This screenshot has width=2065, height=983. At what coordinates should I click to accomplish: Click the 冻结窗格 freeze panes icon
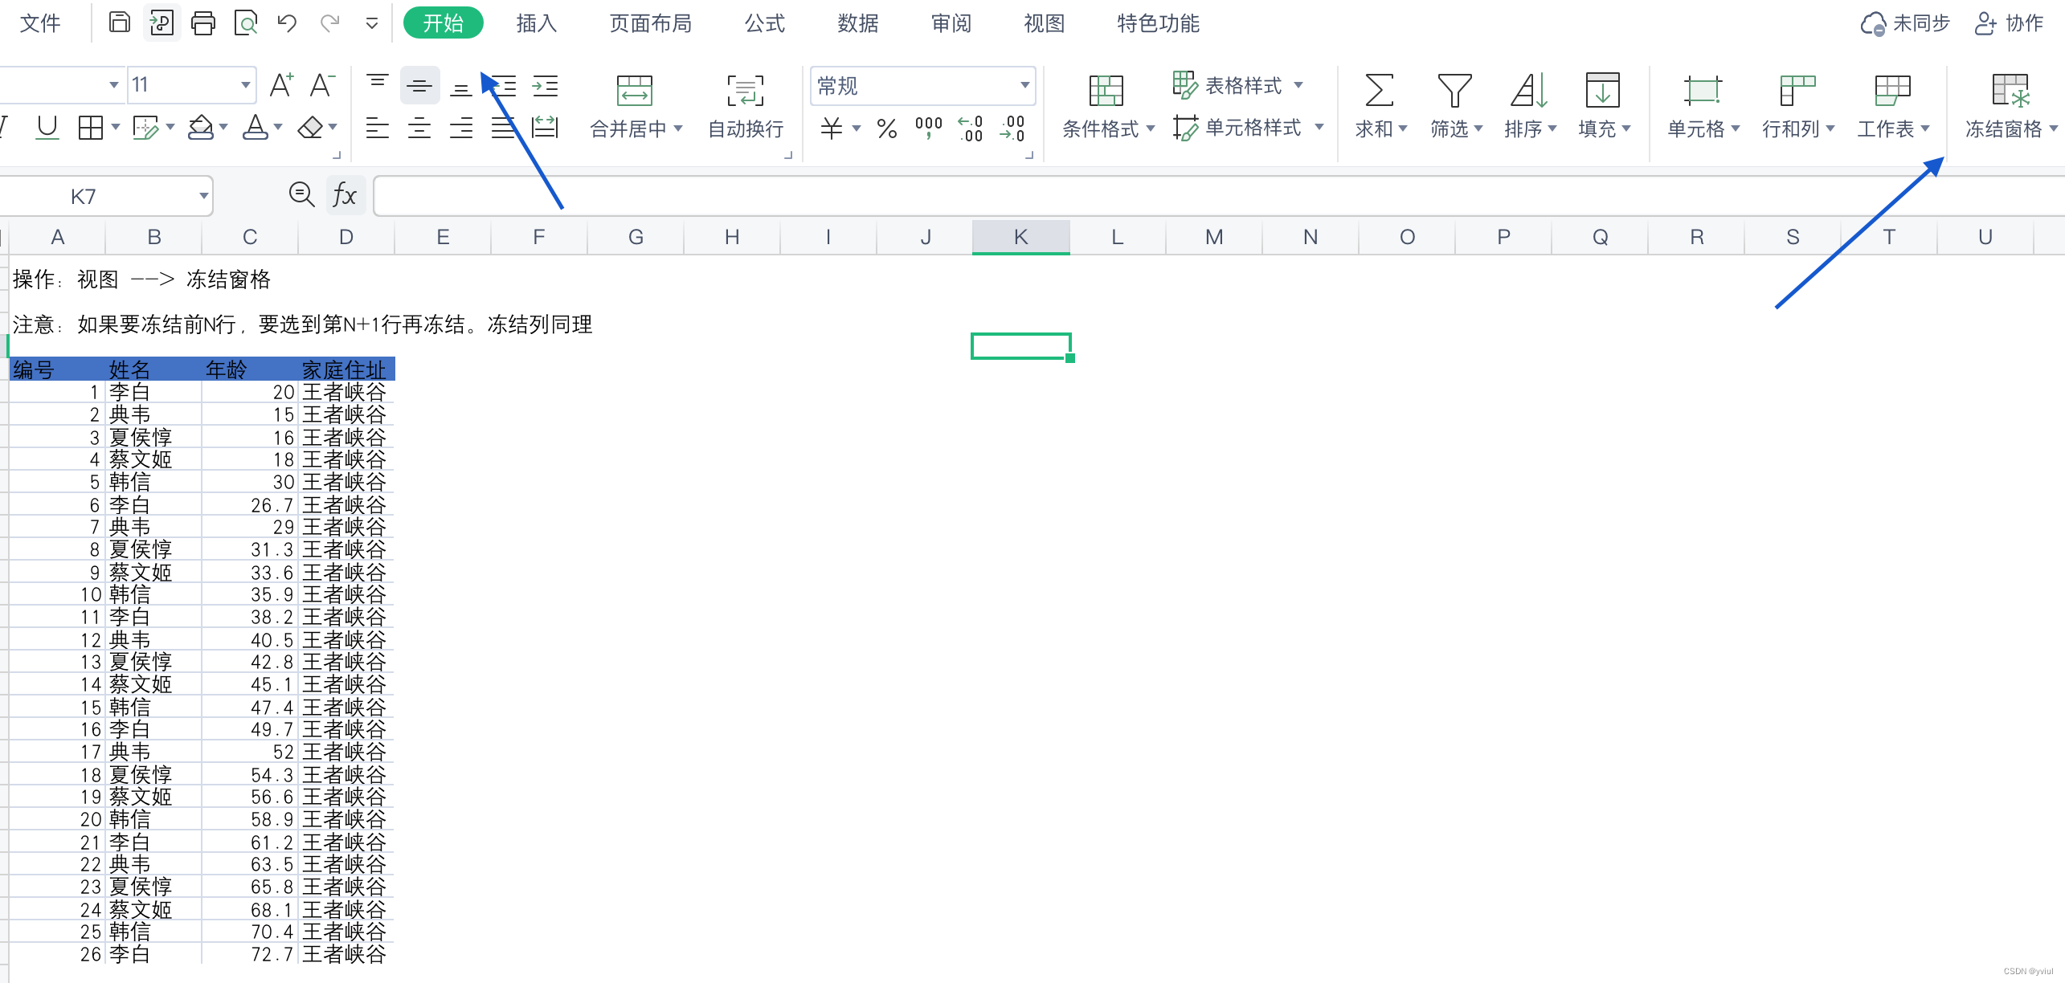2010,91
